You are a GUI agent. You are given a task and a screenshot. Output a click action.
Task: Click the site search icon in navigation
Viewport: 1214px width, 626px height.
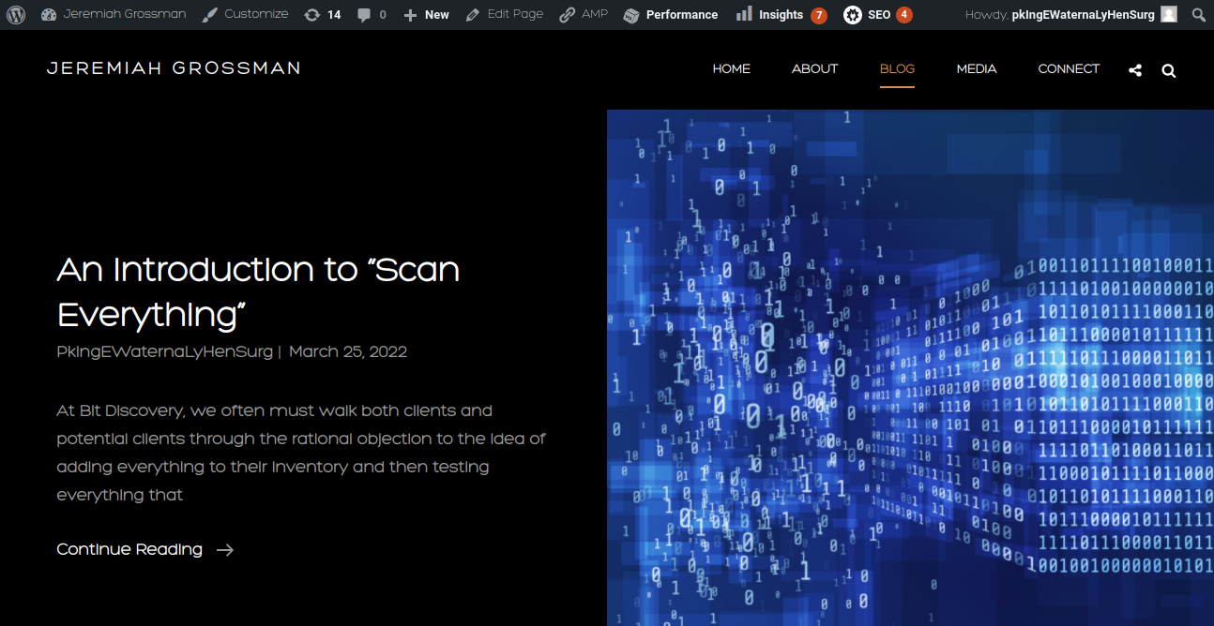[1168, 70]
